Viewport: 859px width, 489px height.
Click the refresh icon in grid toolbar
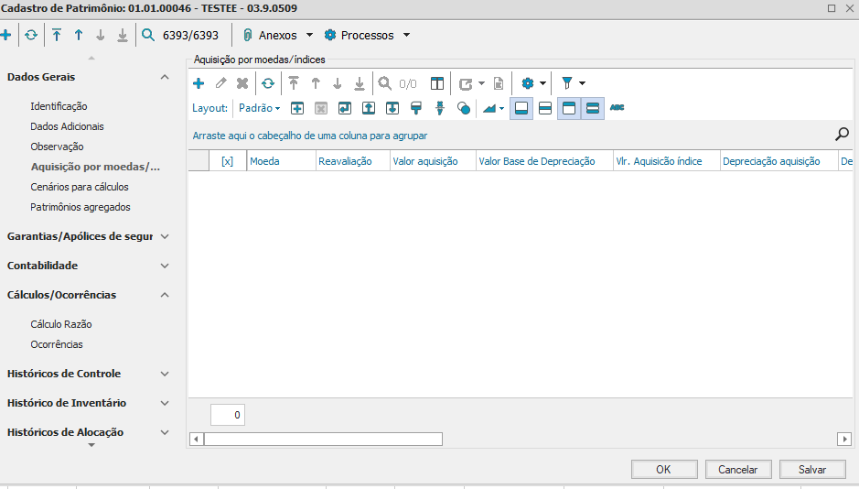point(267,83)
